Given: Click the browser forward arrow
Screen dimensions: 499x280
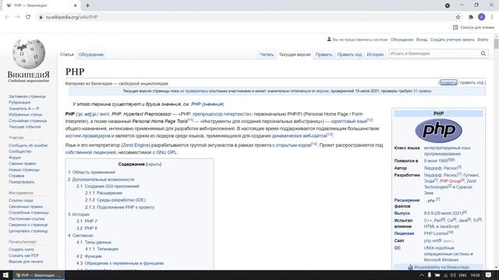Looking at the screenshot, I should (x=17, y=17).
